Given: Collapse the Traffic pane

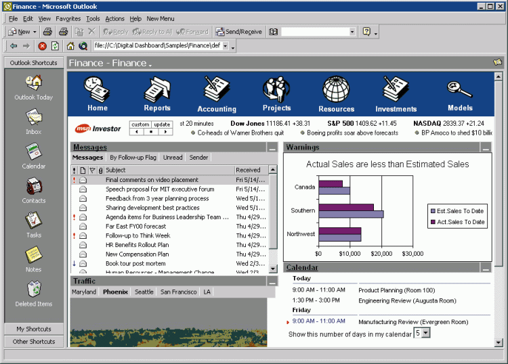Looking at the screenshot, I should (x=272, y=281).
